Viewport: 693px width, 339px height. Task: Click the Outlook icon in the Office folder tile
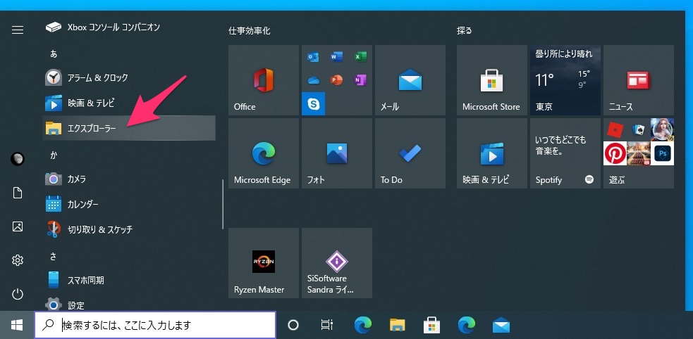[x=313, y=57]
